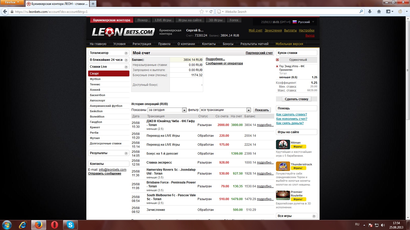Open the 3D Игры tab

(216, 20)
